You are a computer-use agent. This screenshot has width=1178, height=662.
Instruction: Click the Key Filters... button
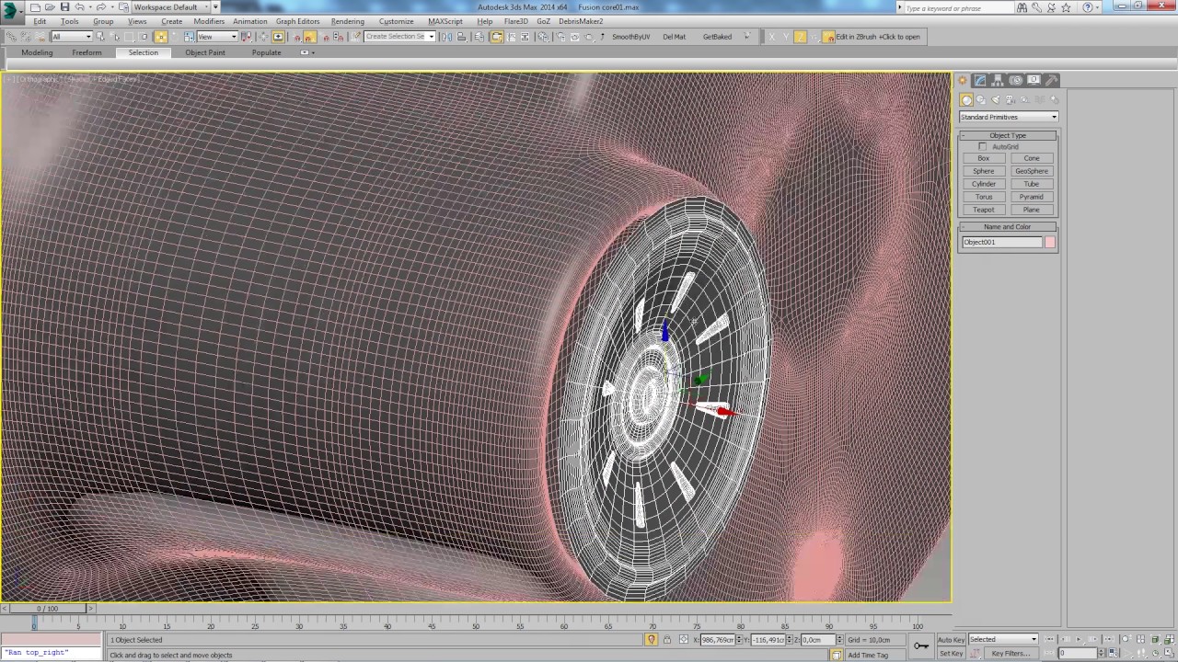click(1011, 653)
